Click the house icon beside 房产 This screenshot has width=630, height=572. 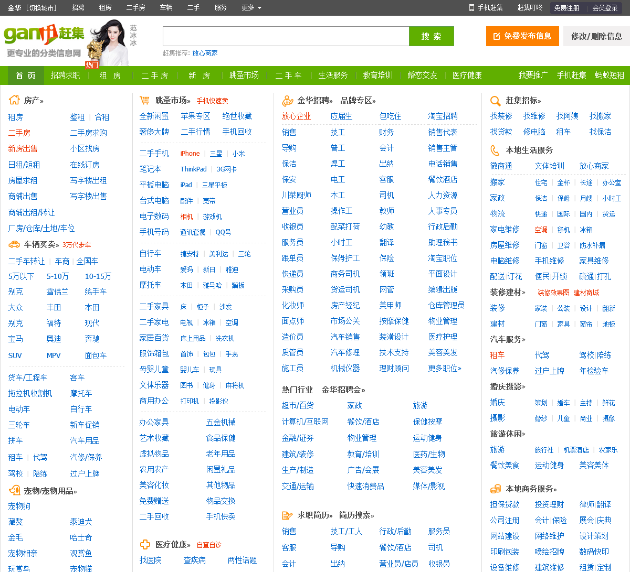point(14,100)
